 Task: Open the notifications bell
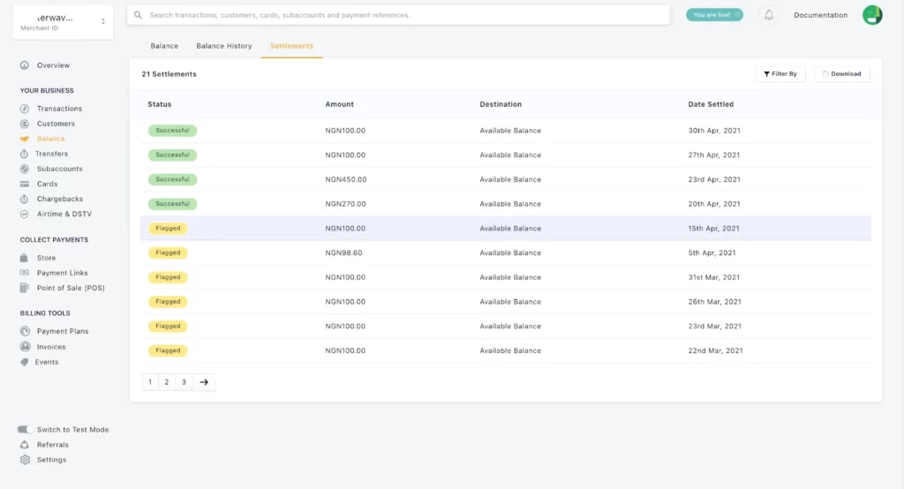769,15
